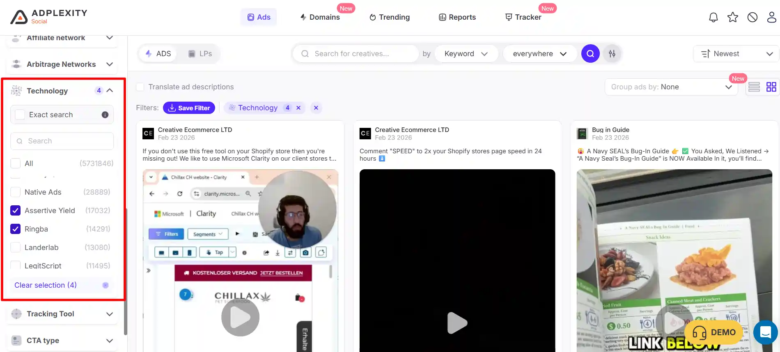Check the Landerlab checkbox
This screenshot has height=352, width=780.
(16, 248)
